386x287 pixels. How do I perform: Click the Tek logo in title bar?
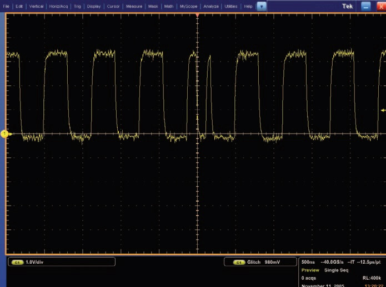[347, 6]
